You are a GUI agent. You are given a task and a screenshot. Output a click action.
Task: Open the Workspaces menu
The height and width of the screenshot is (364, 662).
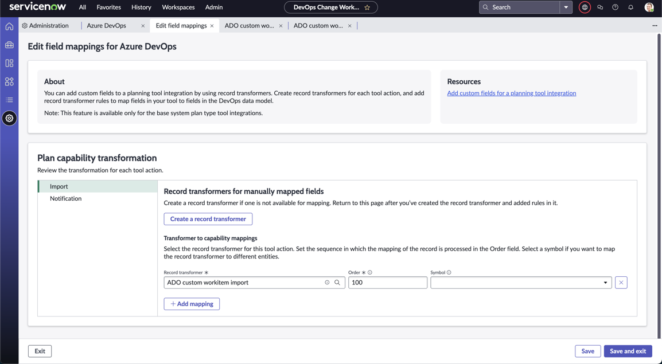tap(178, 7)
